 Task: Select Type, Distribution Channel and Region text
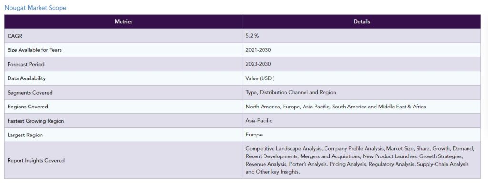pyautogui.click(x=291, y=92)
